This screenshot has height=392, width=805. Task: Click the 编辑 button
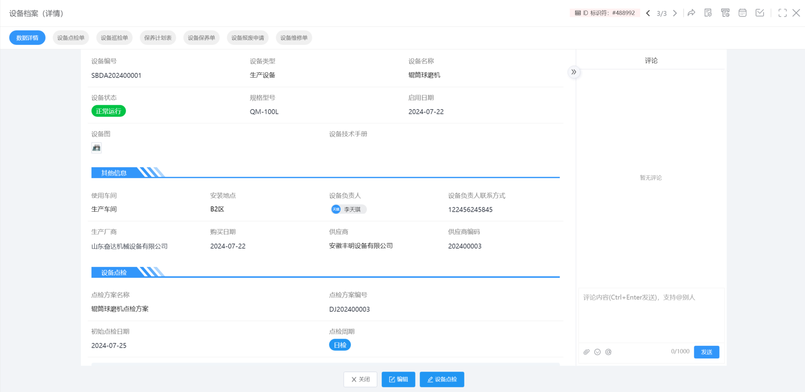tap(398, 379)
